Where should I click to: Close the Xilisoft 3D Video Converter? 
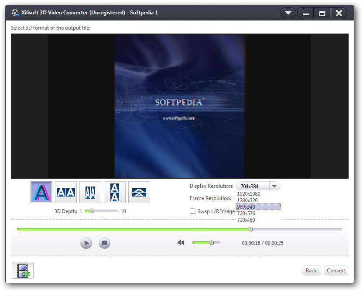point(339,13)
